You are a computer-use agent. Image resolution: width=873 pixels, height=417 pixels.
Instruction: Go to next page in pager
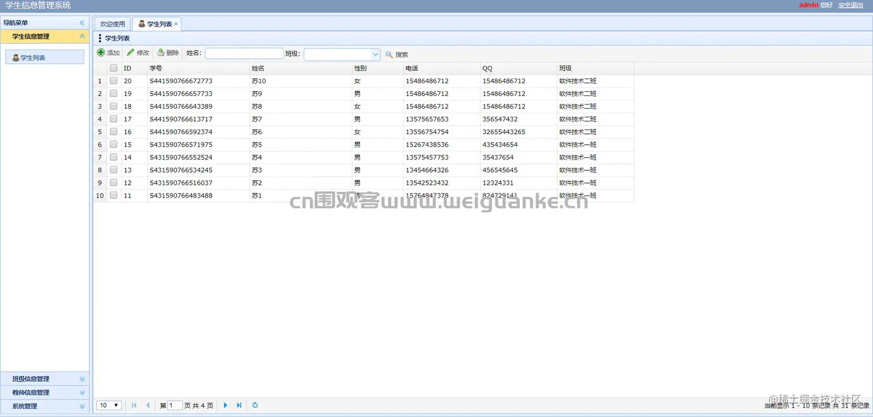click(225, 405)
